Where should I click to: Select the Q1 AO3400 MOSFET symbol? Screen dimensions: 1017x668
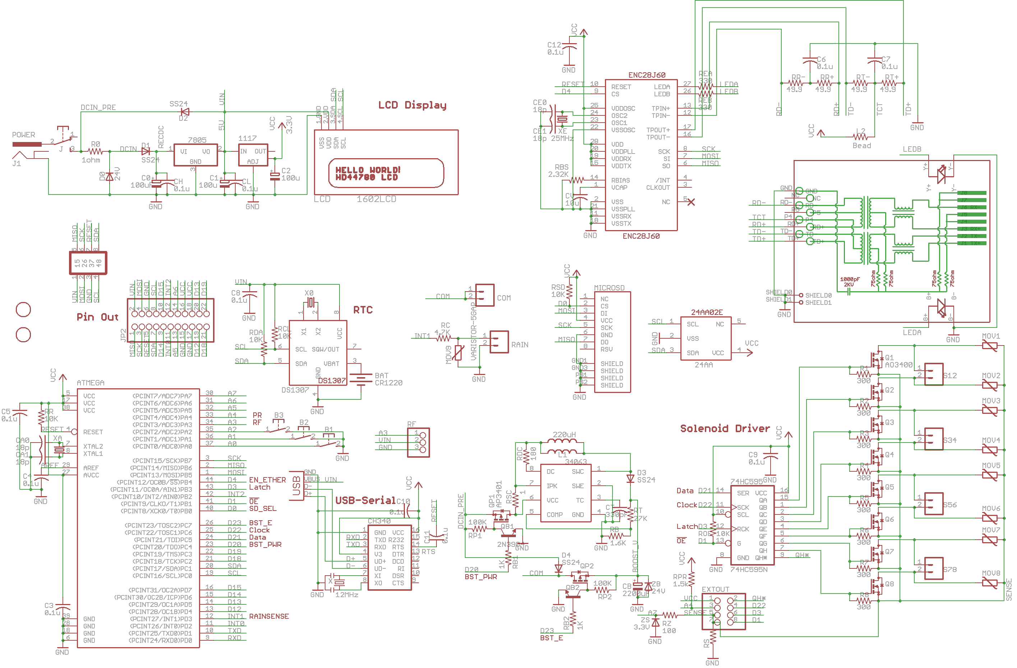(877, 360)
